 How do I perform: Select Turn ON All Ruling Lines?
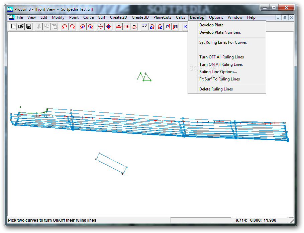click(227, 64)
